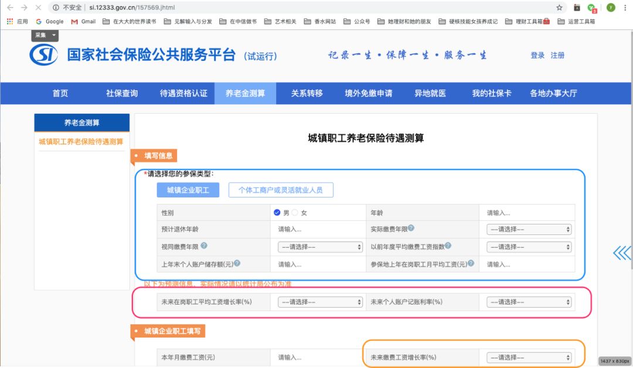This screenshot has height=368, width=633.
Task: Expand the side panel with the double-chevron arrow
Action: 622,253
